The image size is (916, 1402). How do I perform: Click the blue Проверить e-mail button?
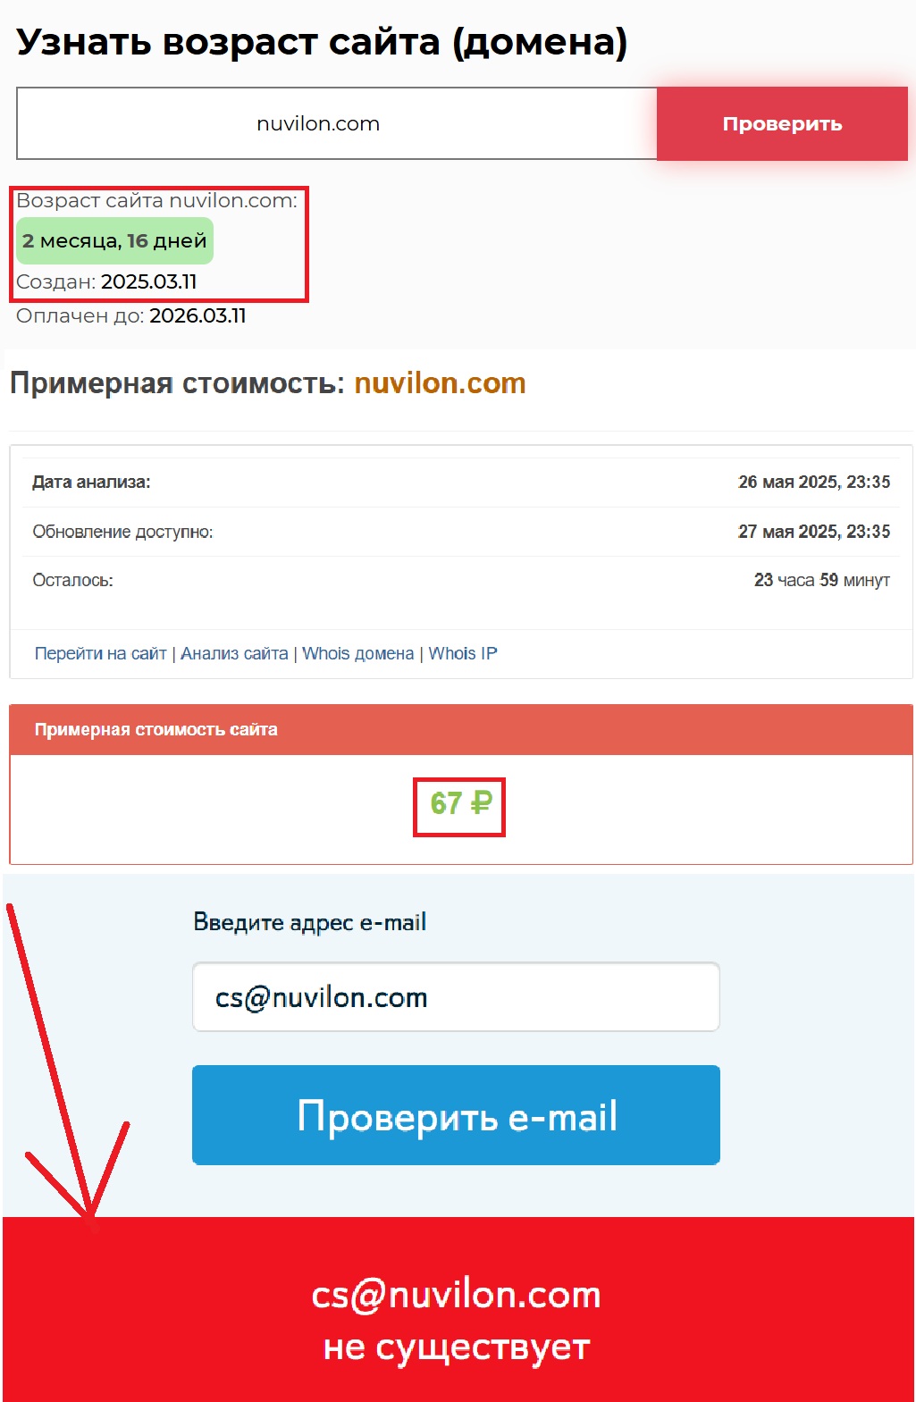pos(456,1115)
